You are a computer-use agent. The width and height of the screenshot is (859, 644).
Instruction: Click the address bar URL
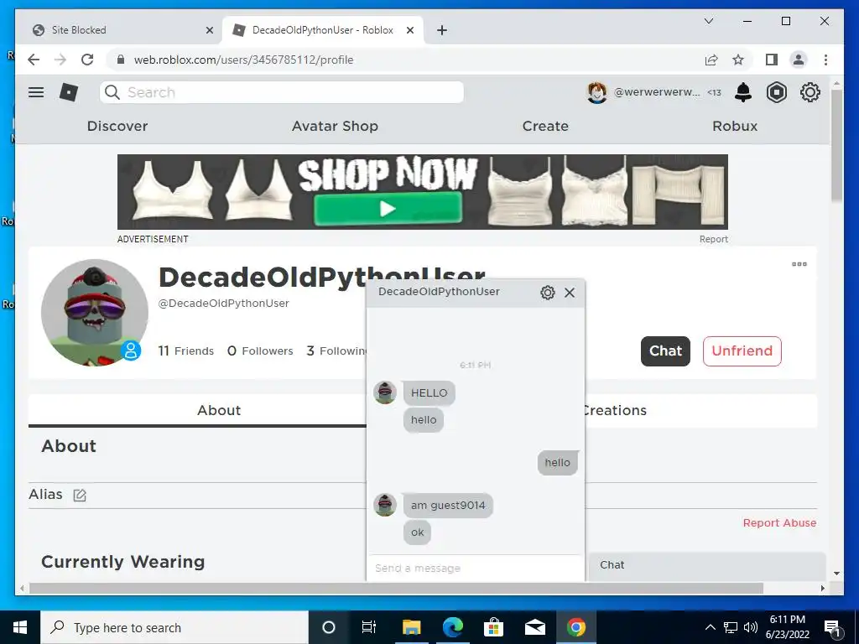pyautogui.click(x=243, y=60)
